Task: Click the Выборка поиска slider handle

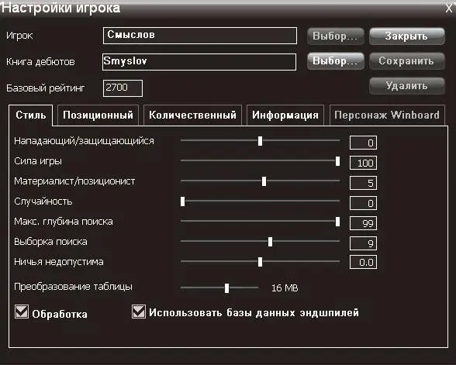Action: [x=270, y=242]
